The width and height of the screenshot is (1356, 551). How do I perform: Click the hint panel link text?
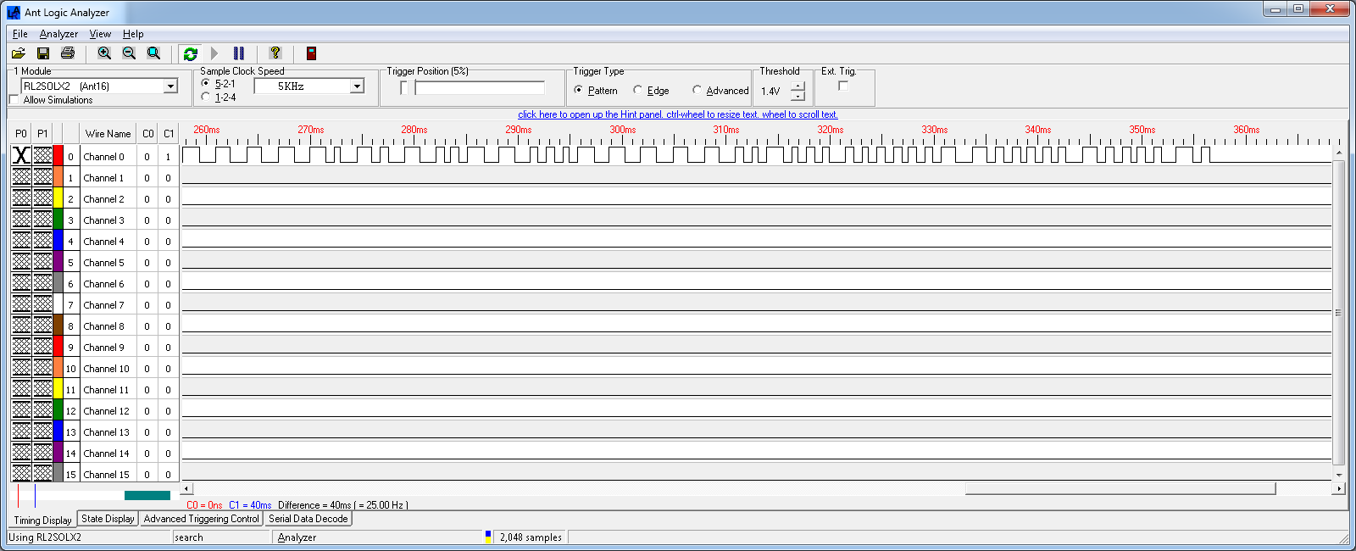pyautogui.click(x=678, y=114)
